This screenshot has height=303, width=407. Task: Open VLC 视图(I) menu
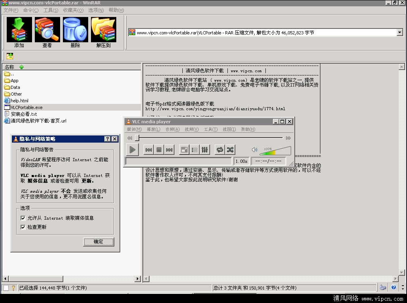(x=229, y=129)
